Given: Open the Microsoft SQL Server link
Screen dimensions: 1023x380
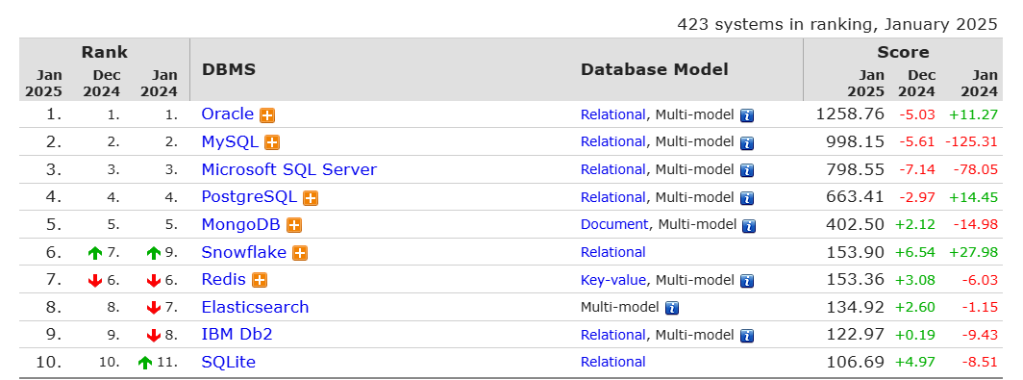Looking at the screenshot, I should pos(289,169).
